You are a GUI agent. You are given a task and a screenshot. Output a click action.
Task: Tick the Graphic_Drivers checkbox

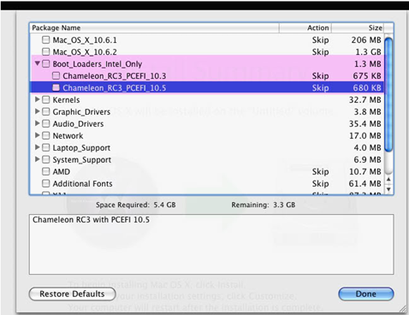[45, 111]
